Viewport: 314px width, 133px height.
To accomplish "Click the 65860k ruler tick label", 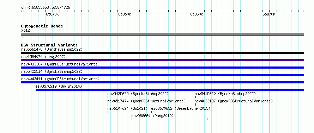I will tap(197, 14).
